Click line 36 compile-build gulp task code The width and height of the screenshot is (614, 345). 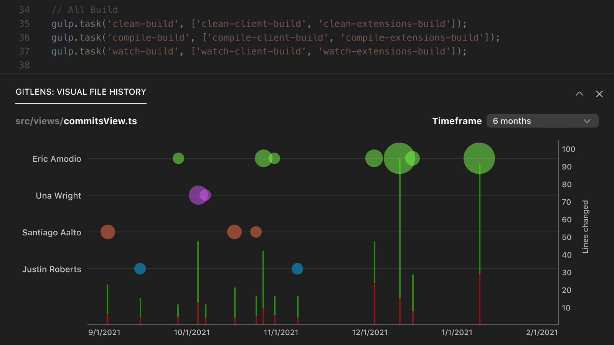276,38
